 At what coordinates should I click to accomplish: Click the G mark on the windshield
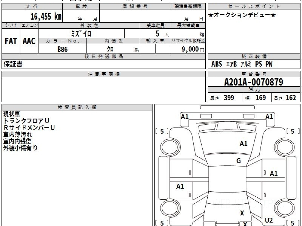tap(239, 161)
